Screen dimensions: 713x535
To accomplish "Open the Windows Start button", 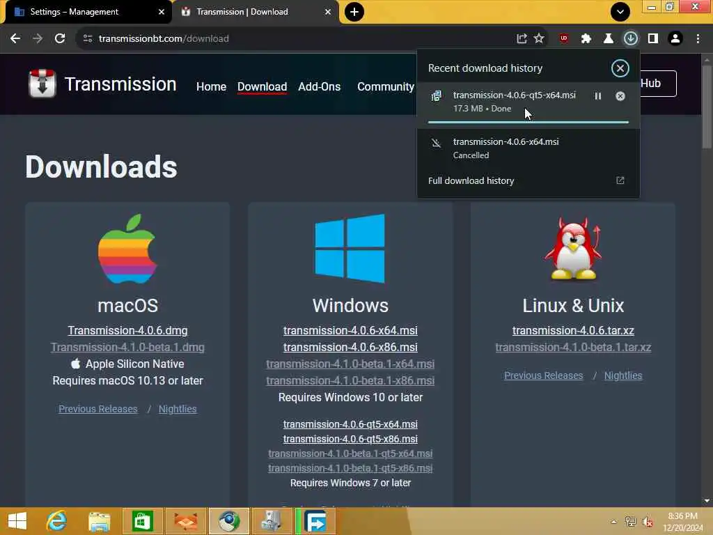I will pos(17,521).
